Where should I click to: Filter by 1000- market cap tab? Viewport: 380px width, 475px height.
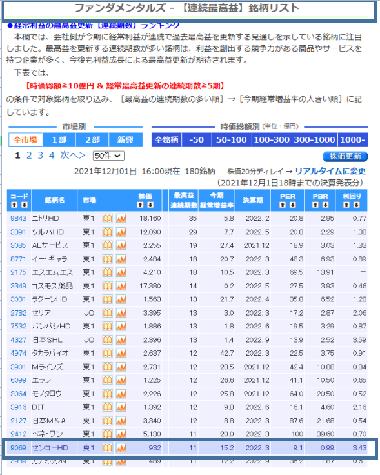click(x=353, y=139)
